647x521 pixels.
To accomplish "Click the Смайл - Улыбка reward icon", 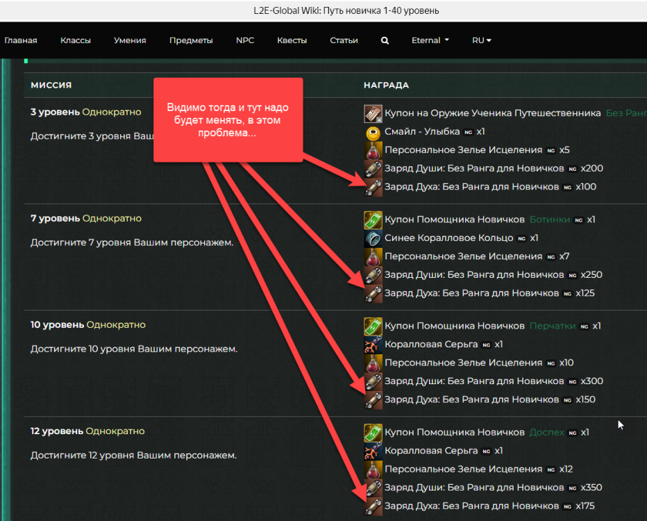I will (x=373, y=131).
